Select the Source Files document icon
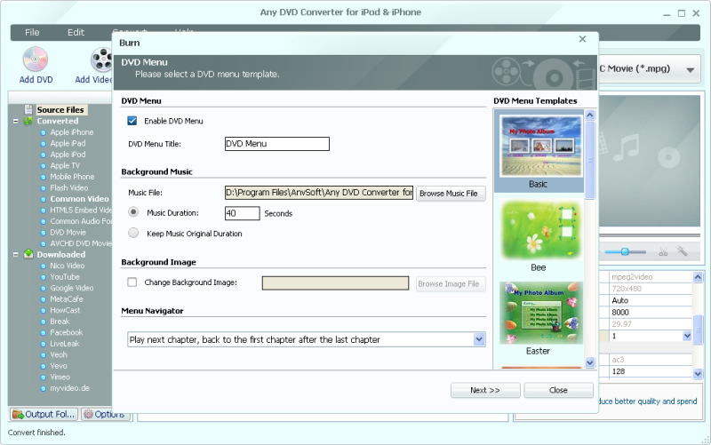The width and height of the screenshot is (711, 445). pos(28,109)
